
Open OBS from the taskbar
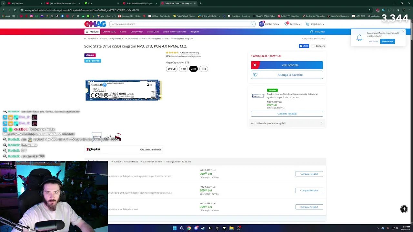pyautogui.click(x=238, y=228)
